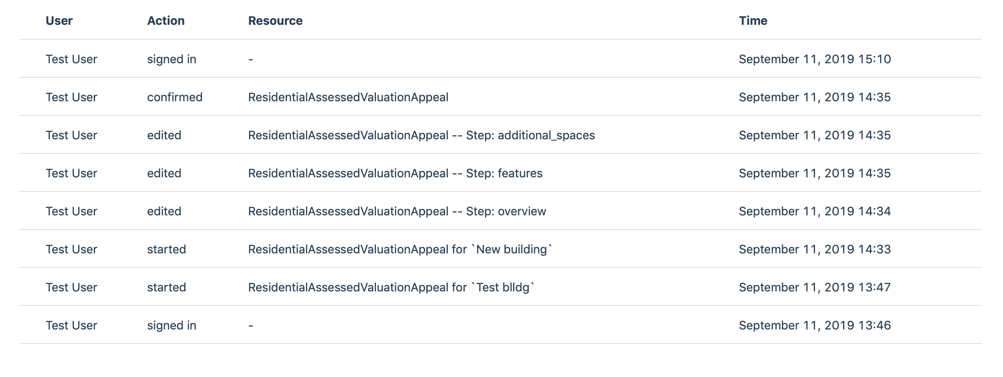The width and height of the screenshot is (1003, 377).
Task: Open the "Step: additional_spaces" resource entry
Action: [x=421, y=135]
